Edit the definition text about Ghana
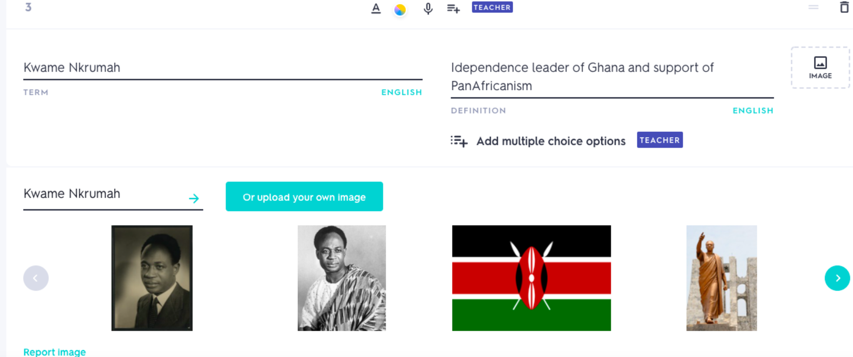 click(611, 76)
